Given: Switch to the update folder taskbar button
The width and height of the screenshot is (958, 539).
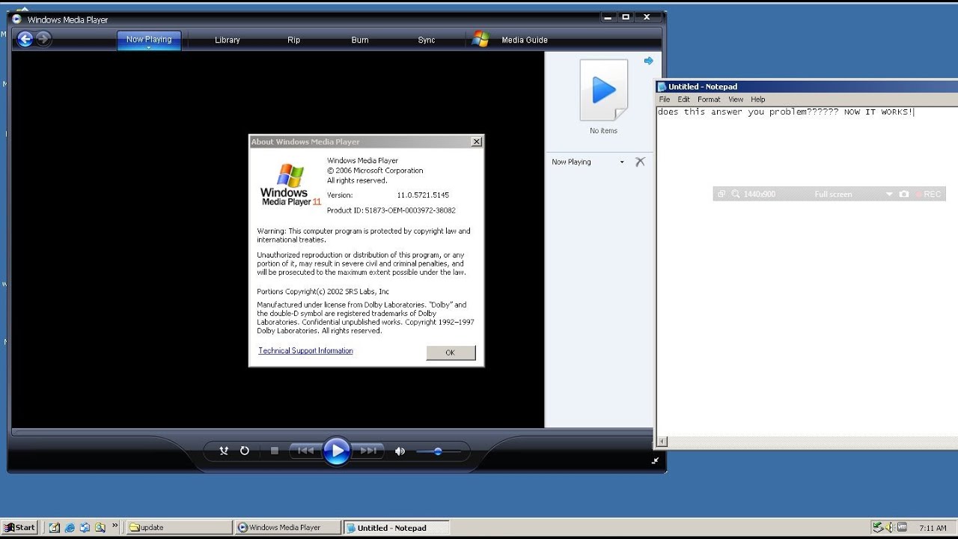Looking at the screenshot, I should coord(180,527).
